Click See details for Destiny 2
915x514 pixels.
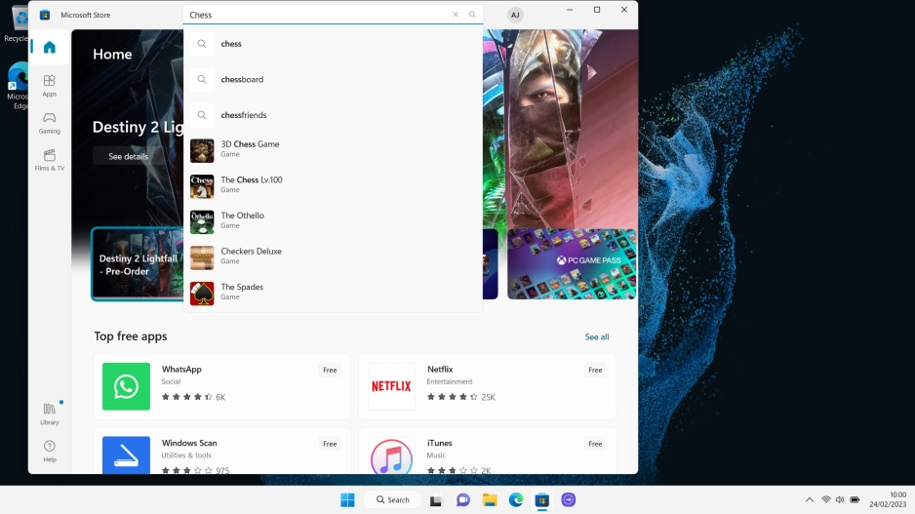(x=129, y=156)
